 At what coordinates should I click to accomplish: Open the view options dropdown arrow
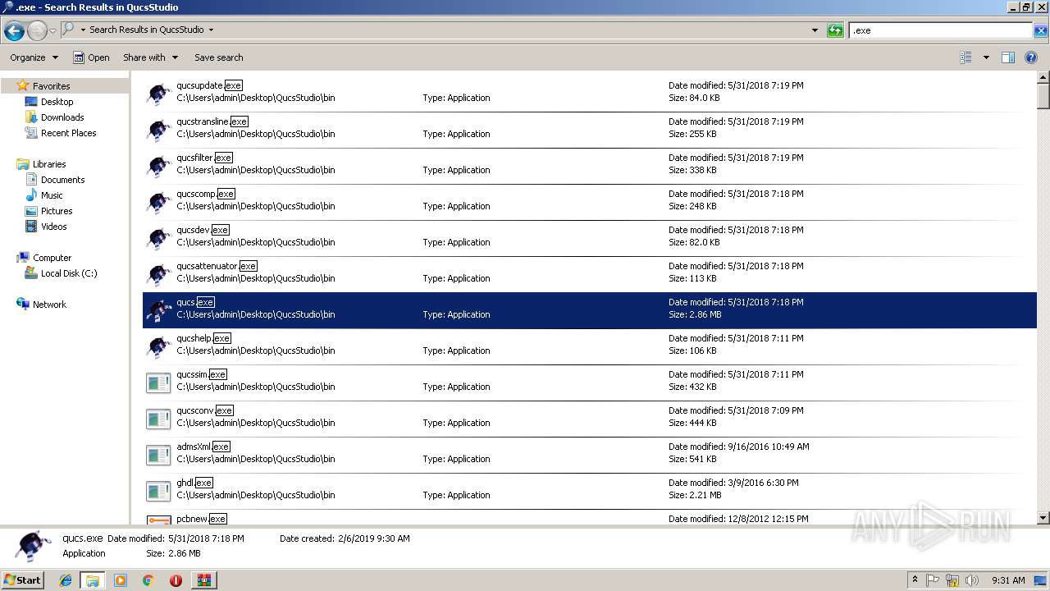tap(986, 57)
